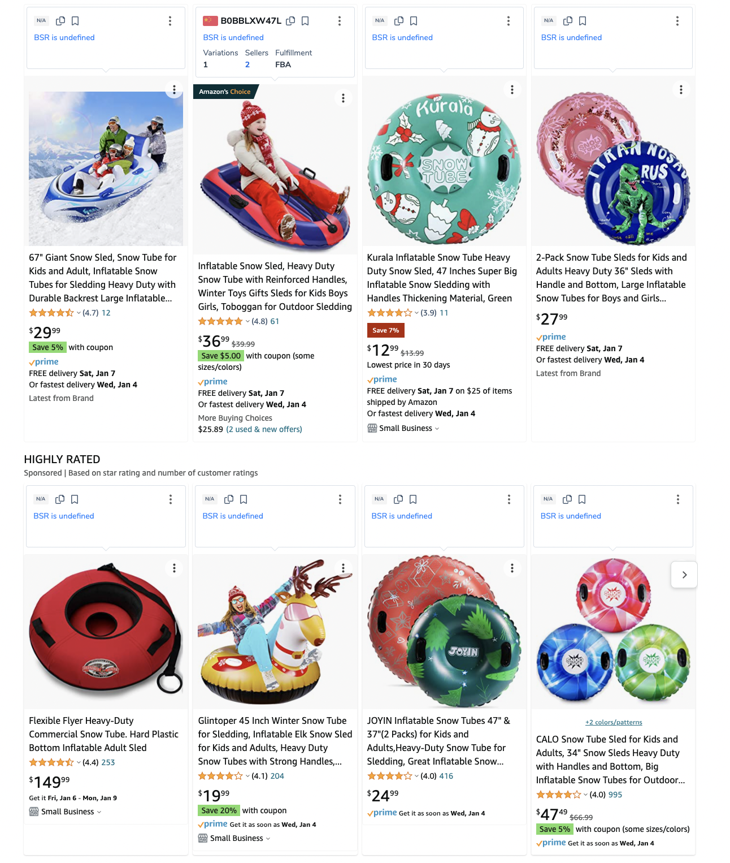730x863 pixels.
Task: Click copy icon above Flexible Flyer snow tube card
Action: coord(60,499)
